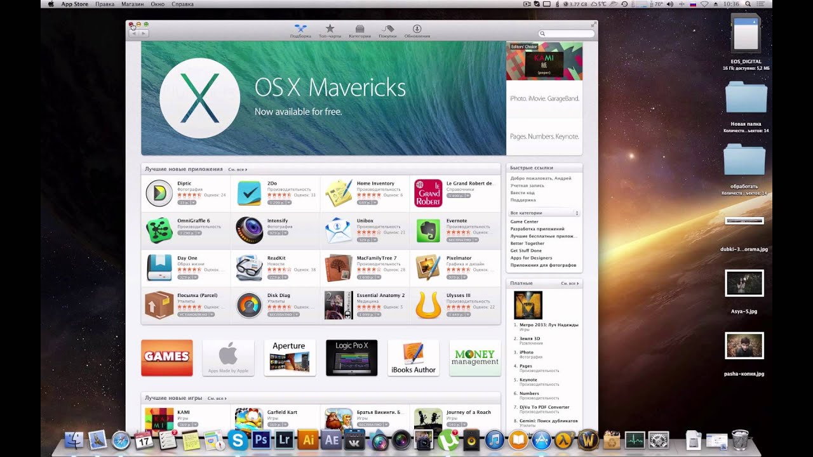
Task: Open the Apple menu
Action: click(x=51, y=4)
